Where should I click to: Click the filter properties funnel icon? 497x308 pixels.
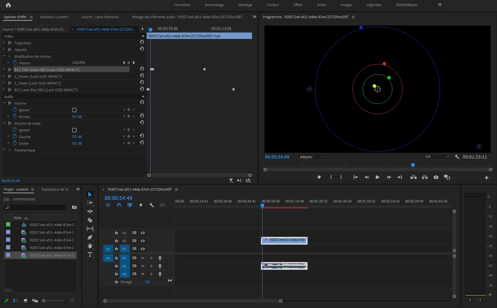(x=231, y=181)
